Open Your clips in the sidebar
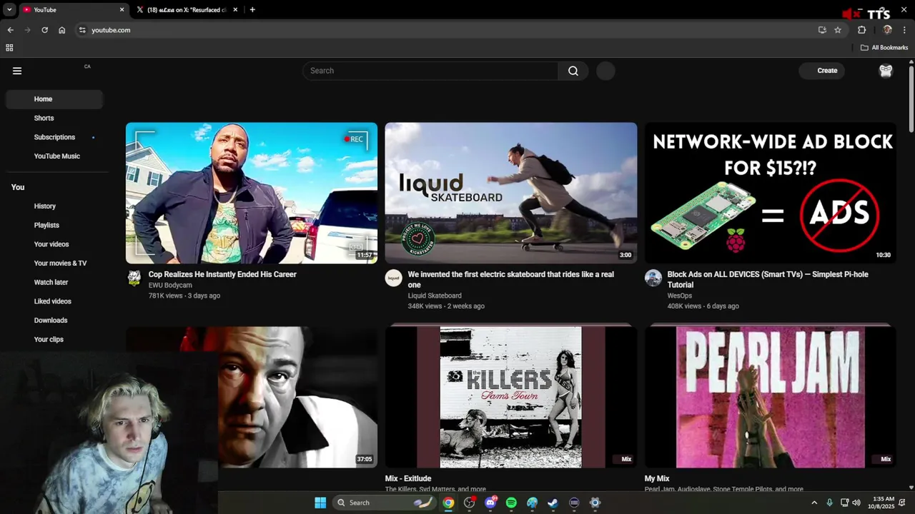This screenshot has width=915, height=514. [x=54, y=339]
